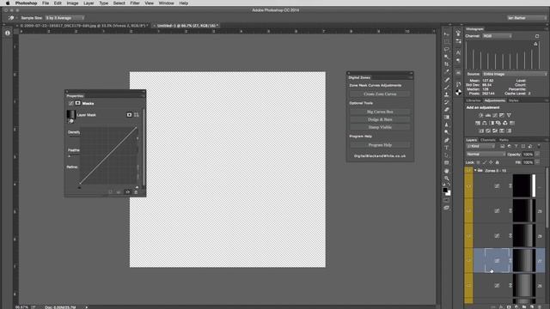This screenshot has width=550, height=309.
Task: Select the Eyedropper tool in the toolbox
Action: pos(447,72)
